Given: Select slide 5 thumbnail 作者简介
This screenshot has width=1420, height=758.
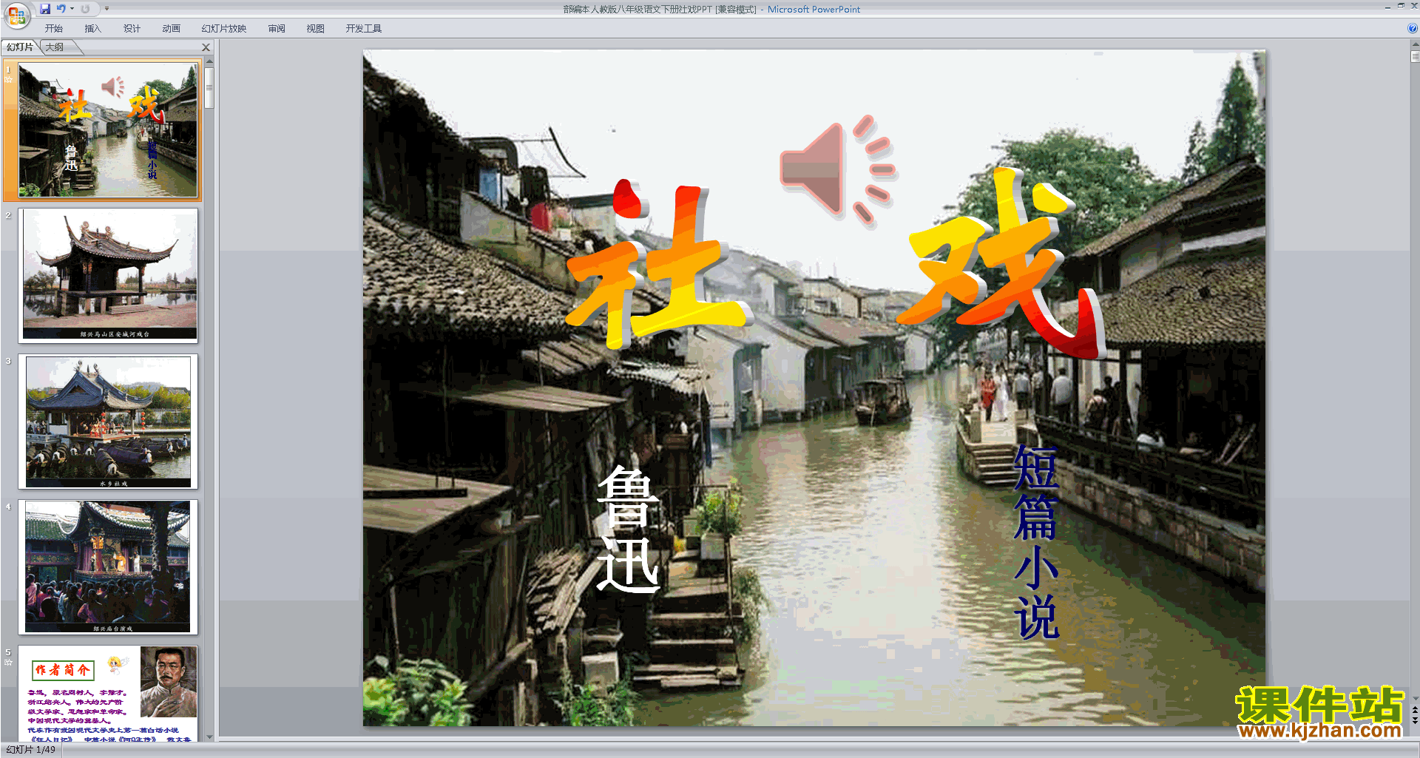Looking at the screenshot, I should click(x=108, y=693).
